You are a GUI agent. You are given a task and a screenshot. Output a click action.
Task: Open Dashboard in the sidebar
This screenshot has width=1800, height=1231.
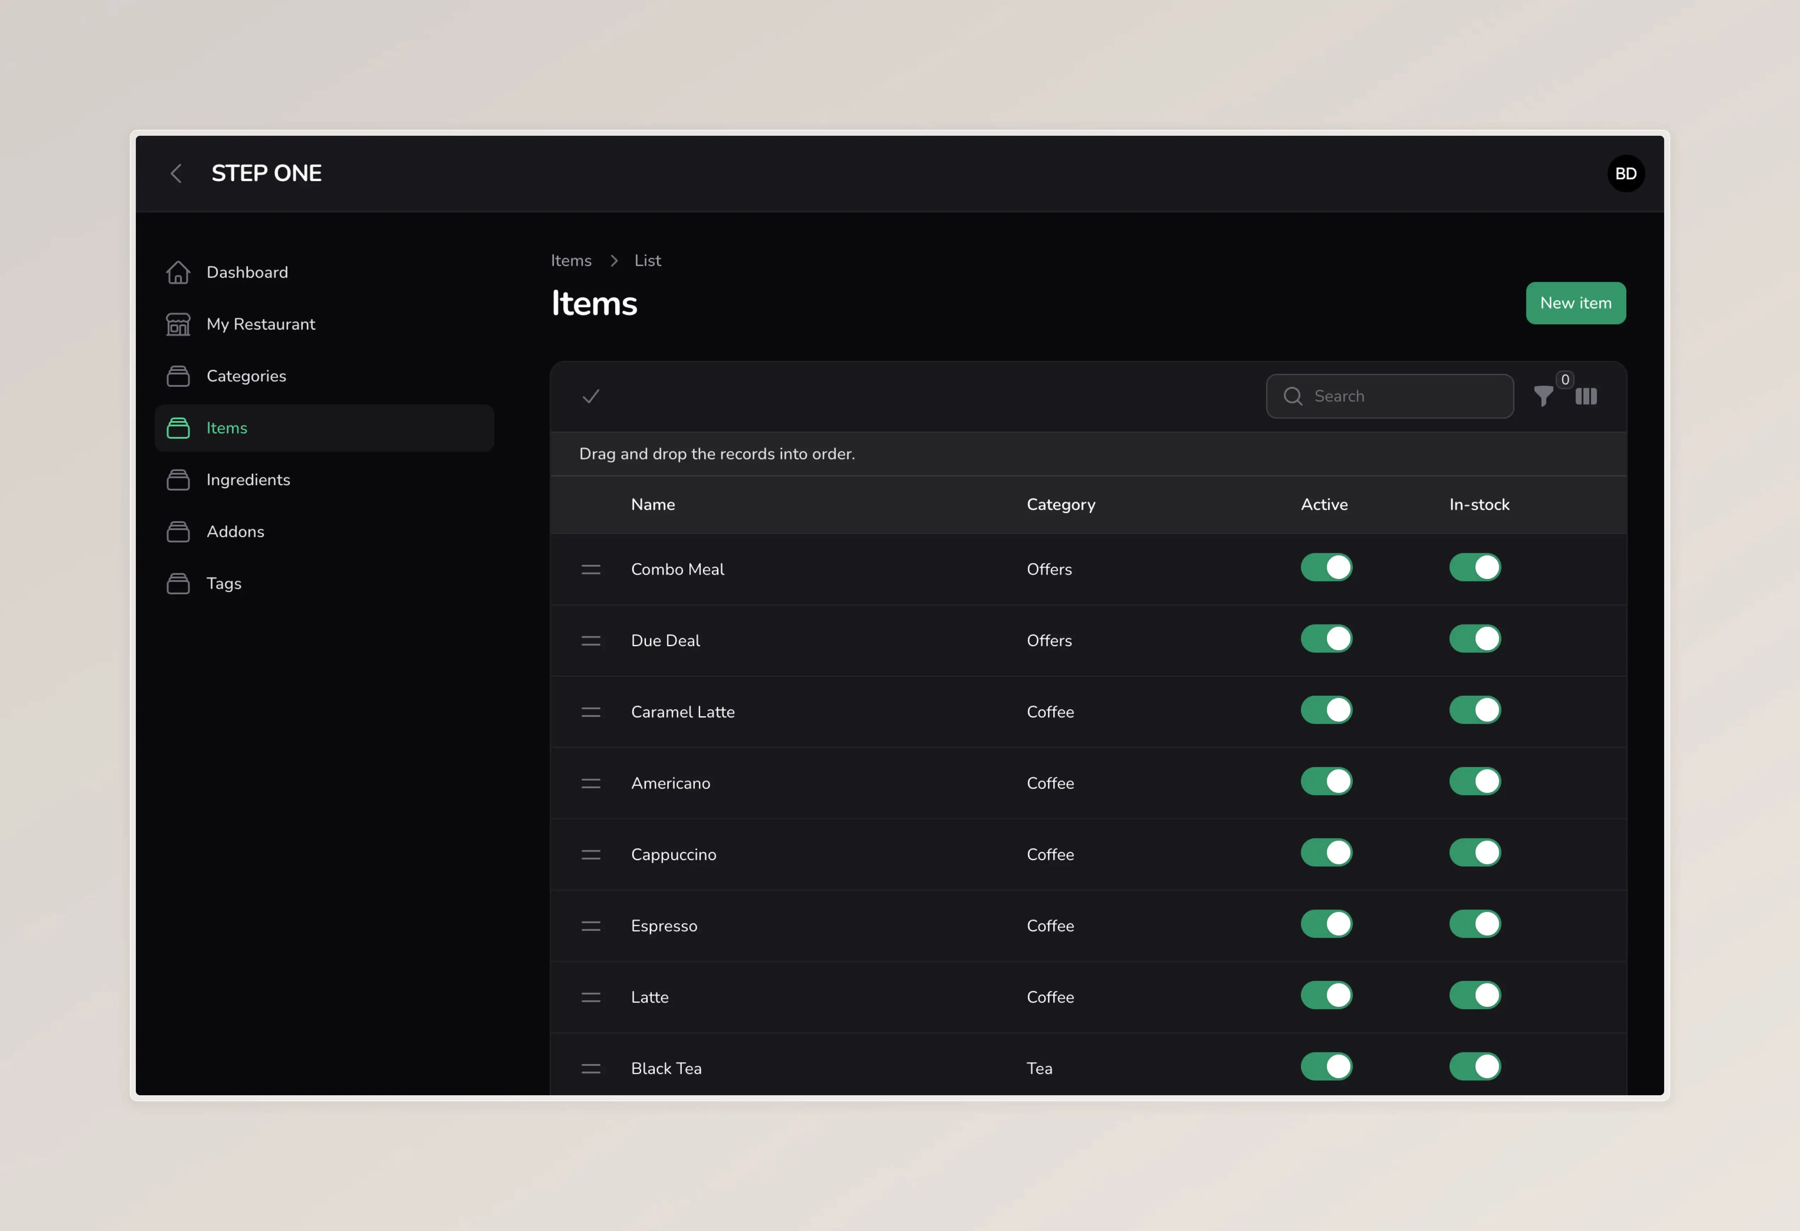pyautogui.click(x=324, y=273)
